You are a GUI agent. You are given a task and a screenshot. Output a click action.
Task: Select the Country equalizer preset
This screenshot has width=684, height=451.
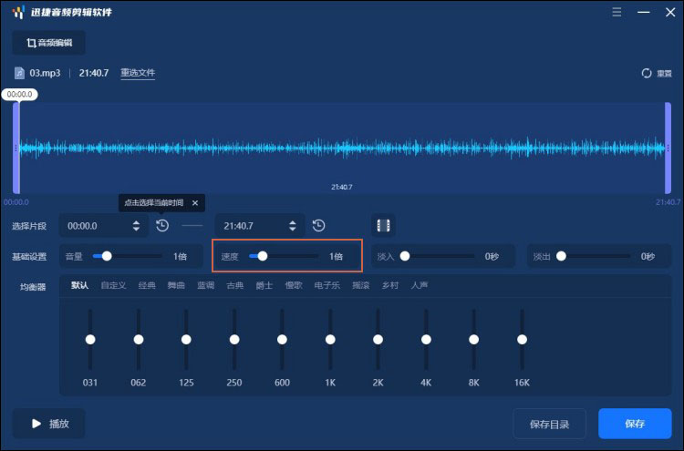(x=390, y=285)
